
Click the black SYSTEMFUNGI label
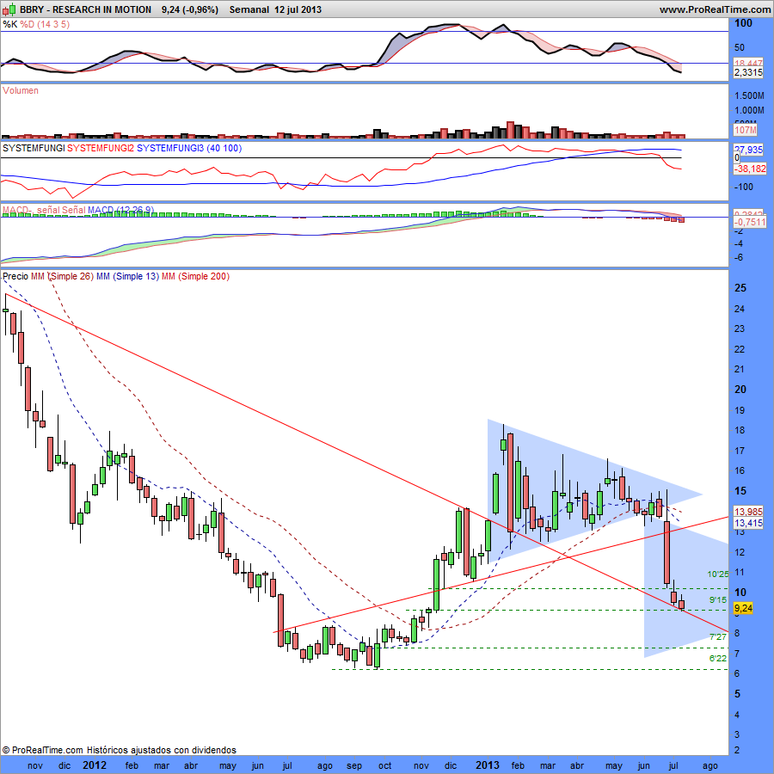(x=34, y=148)
